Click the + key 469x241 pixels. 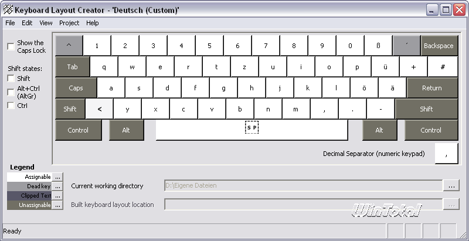(x=413, y=67)
